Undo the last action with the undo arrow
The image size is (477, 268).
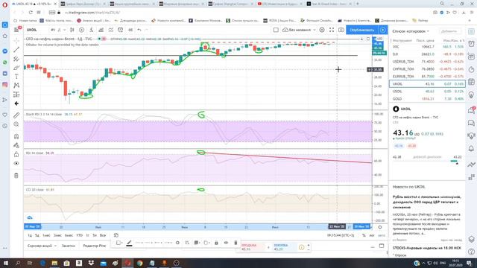[139, 30]
